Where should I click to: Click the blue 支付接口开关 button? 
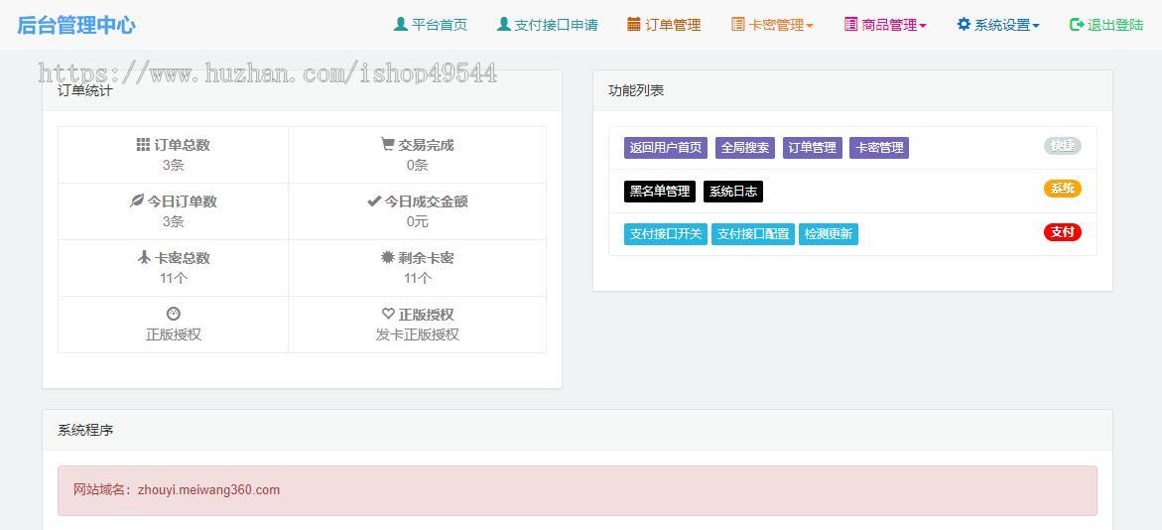666,234
